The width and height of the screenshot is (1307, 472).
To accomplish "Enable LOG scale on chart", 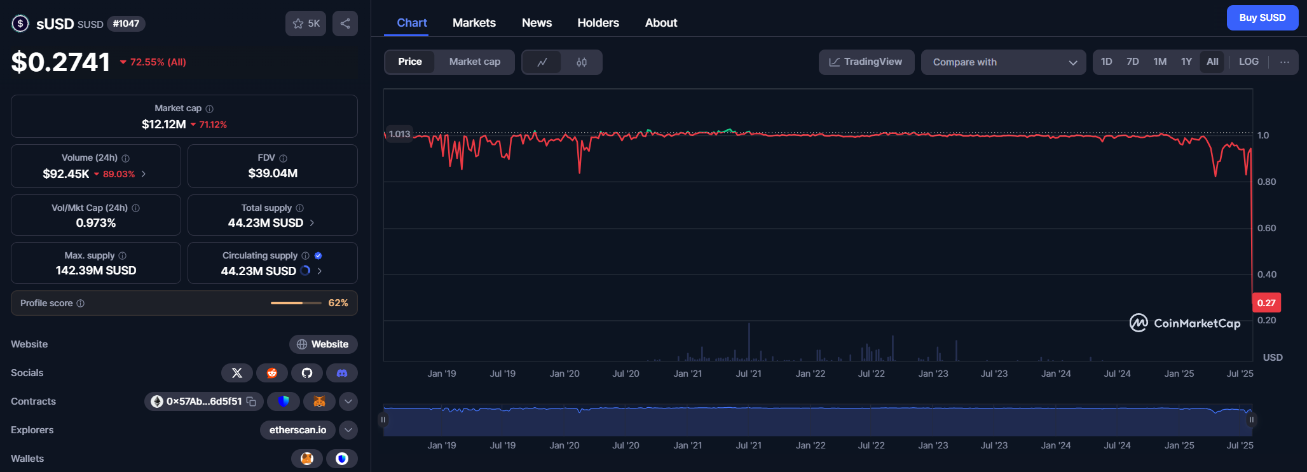I will (x=1249, y=62).
